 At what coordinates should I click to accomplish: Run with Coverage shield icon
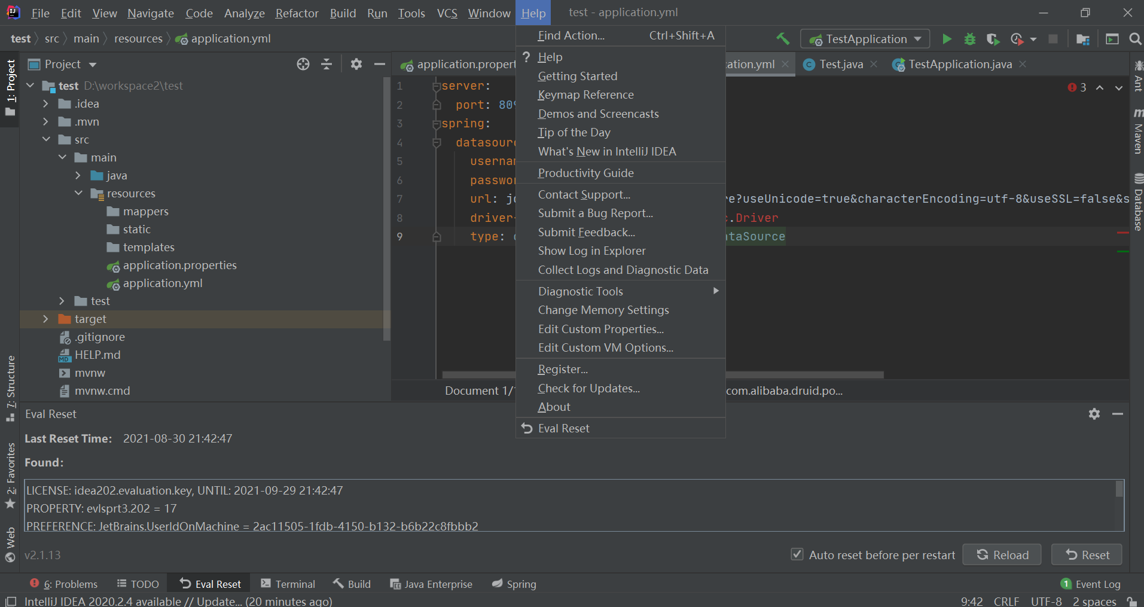[x=993, y=39]
